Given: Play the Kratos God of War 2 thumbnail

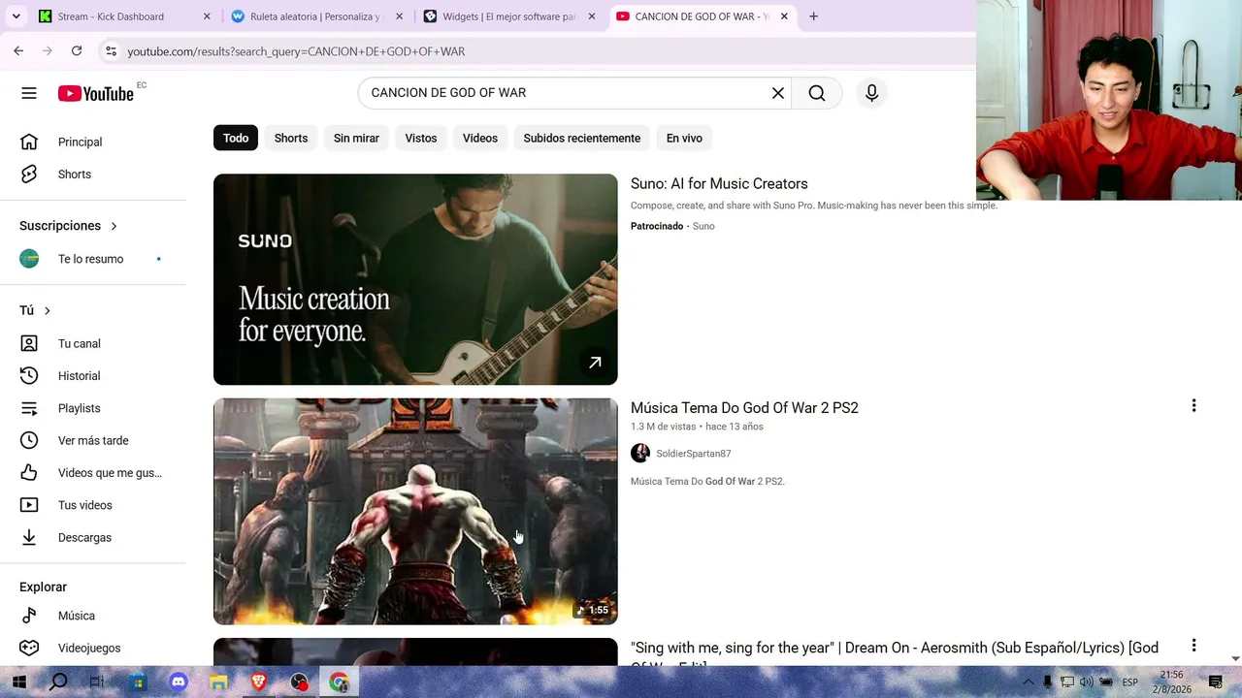Looking at the screenshot, I should 415,511.
